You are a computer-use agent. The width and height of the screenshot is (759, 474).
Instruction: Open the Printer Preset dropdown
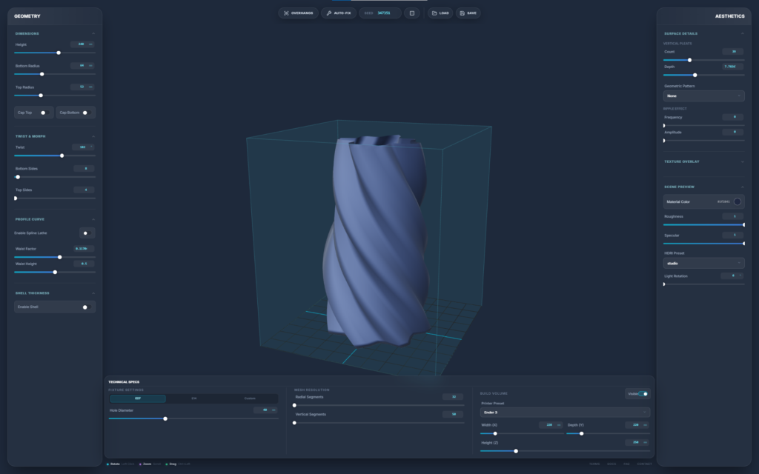click(565, 412)
